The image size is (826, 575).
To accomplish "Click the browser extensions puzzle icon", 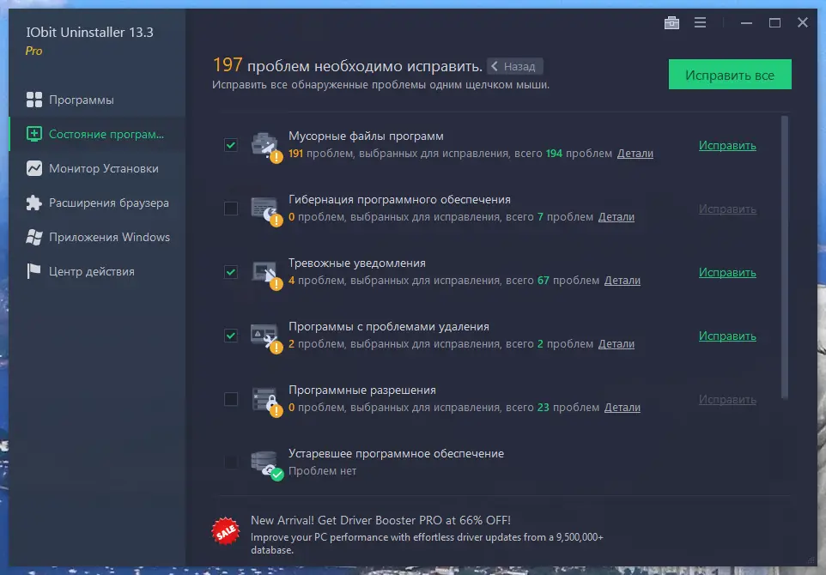I will [34, 203].
